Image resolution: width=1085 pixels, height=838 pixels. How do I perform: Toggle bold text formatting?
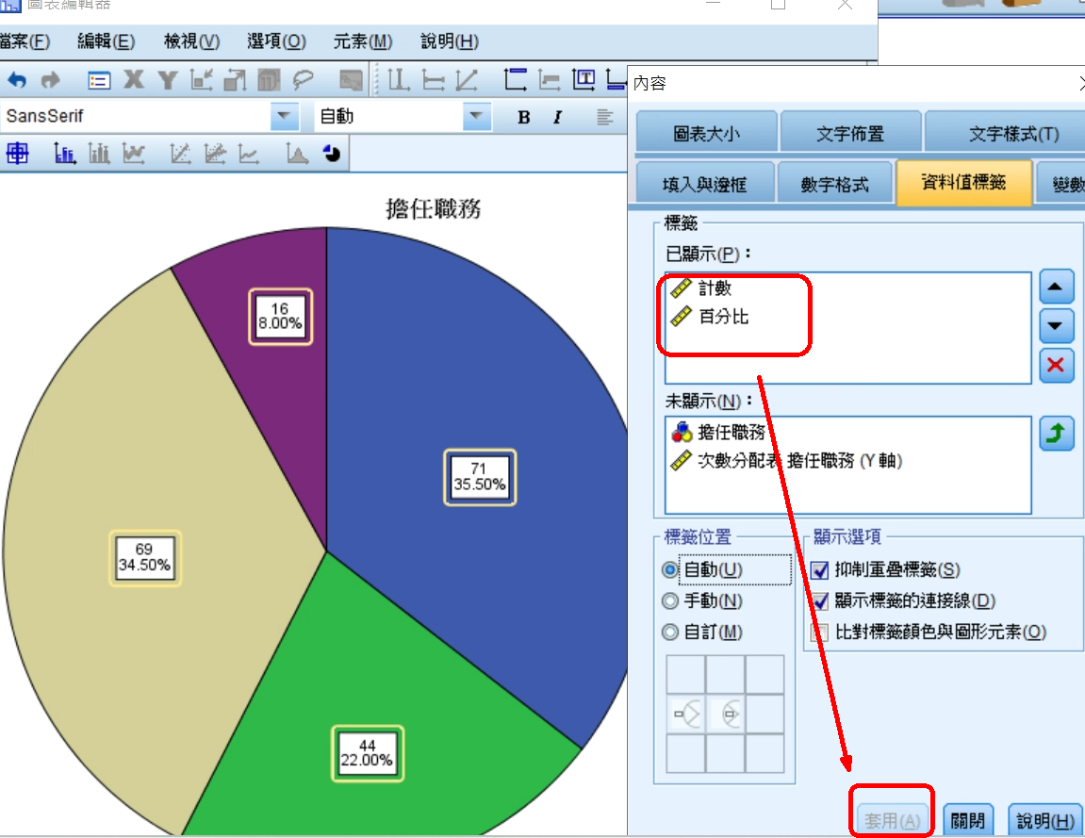pyautogui.click(x=524, y=118)
